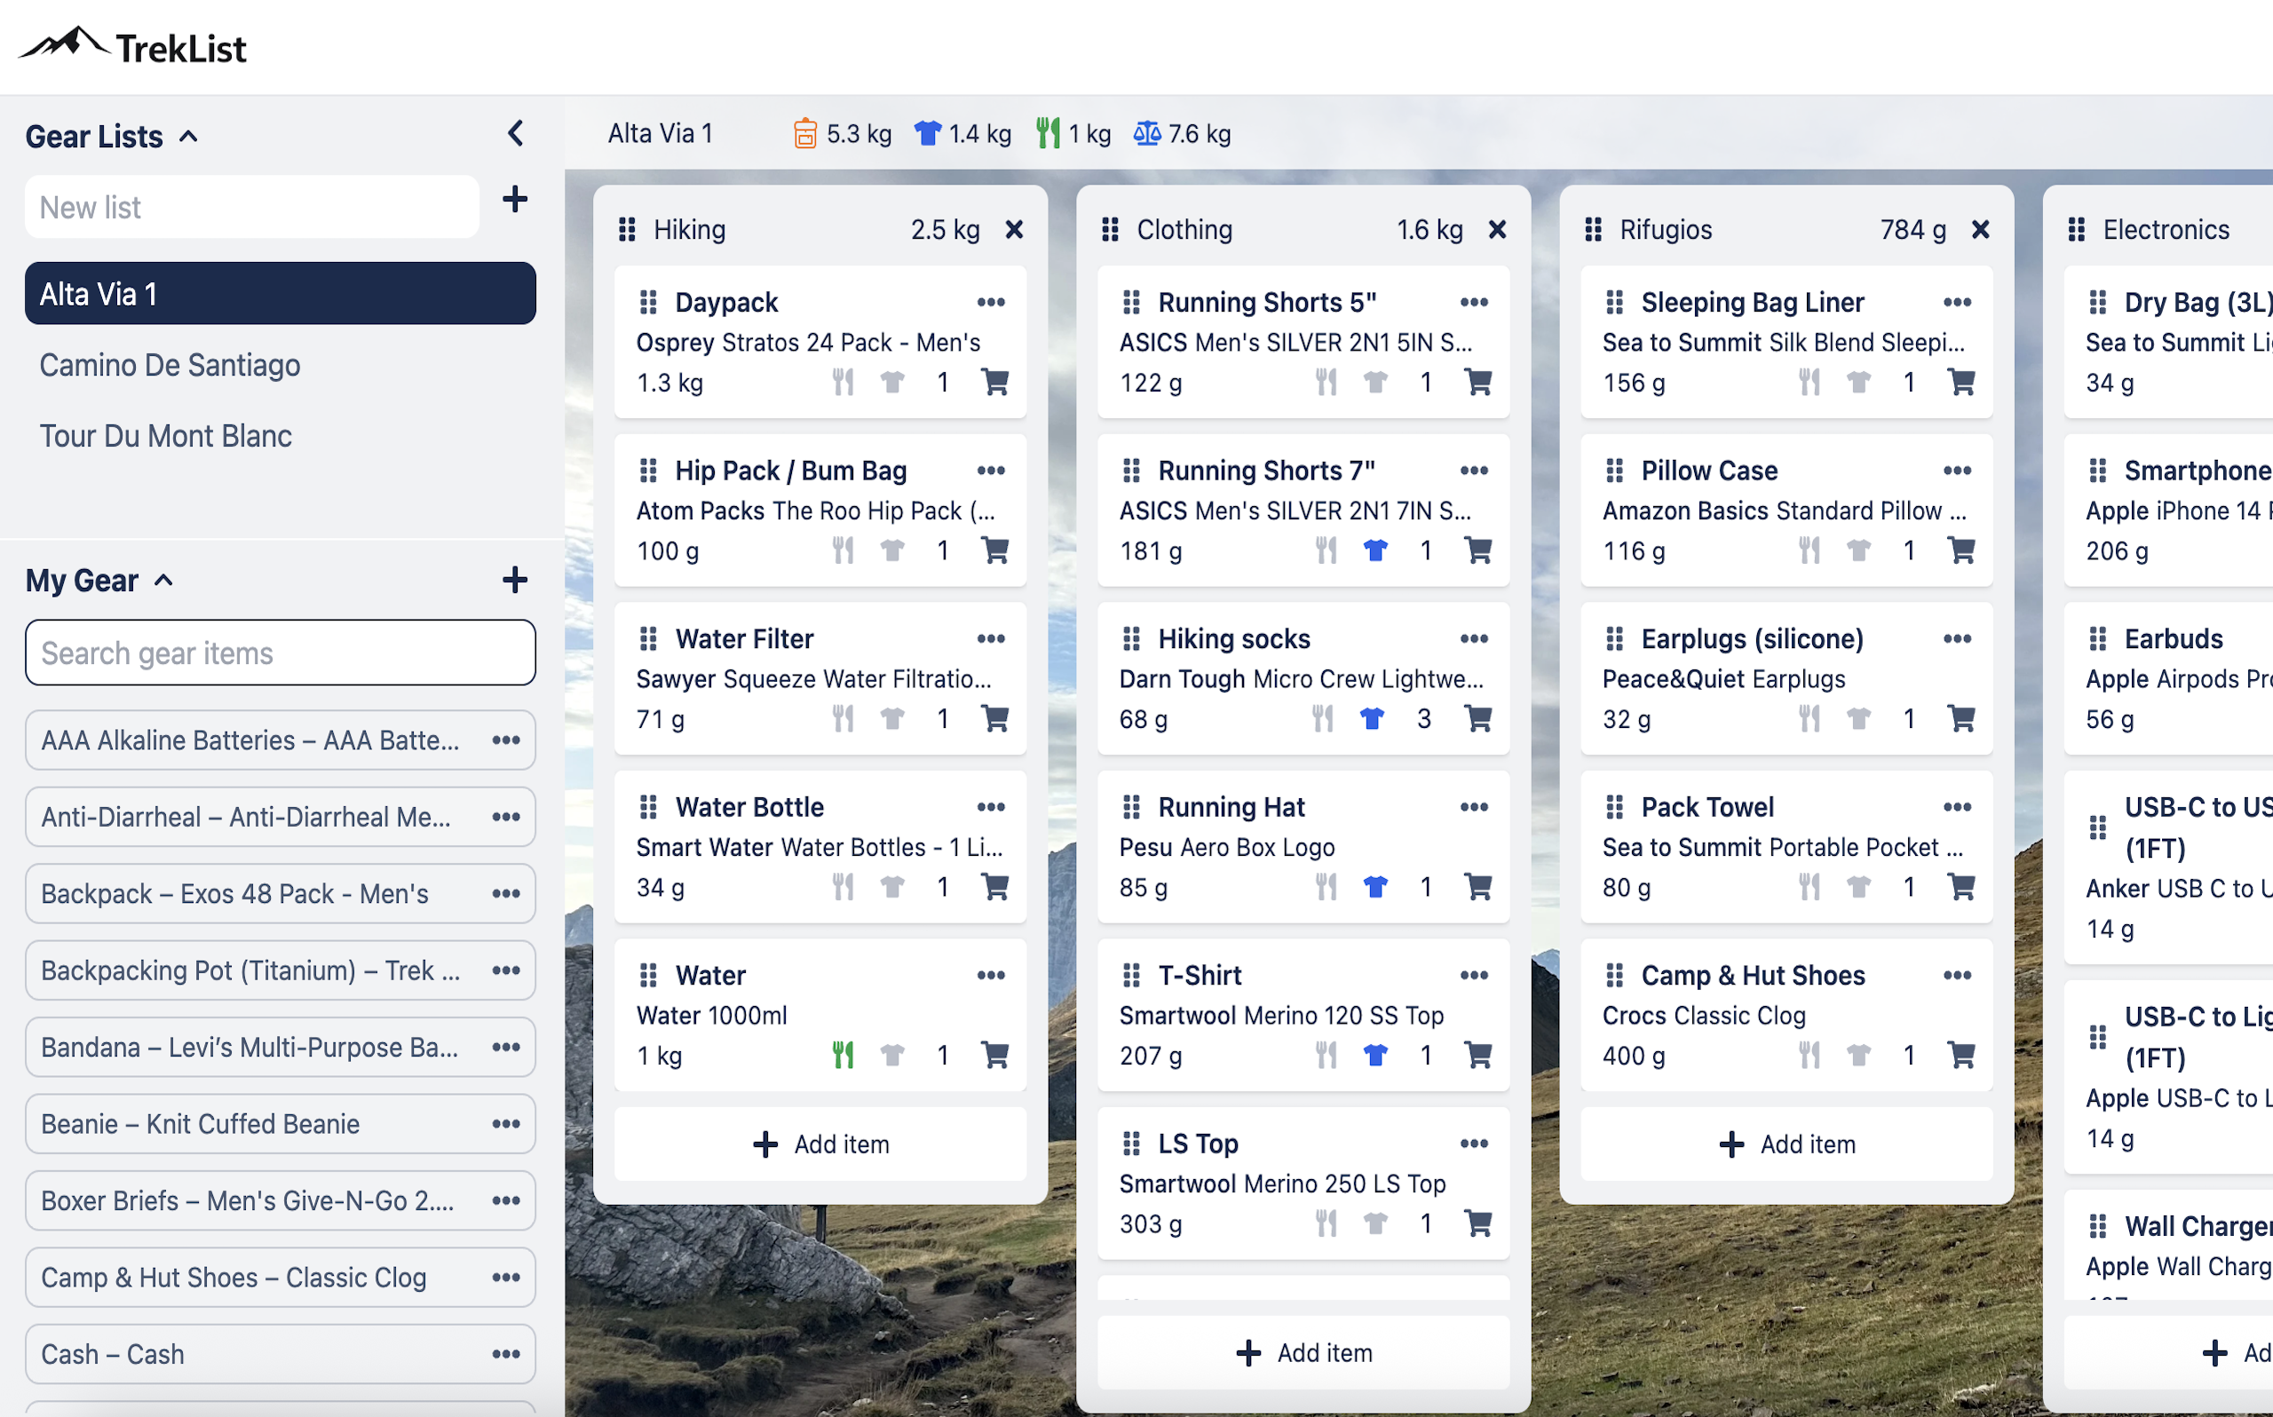The height and width of the screenshot is (1417, 2273).
Task: Click the drag handle on the Clothing column
Action: pyautogui.click(x=1112, y=229)
